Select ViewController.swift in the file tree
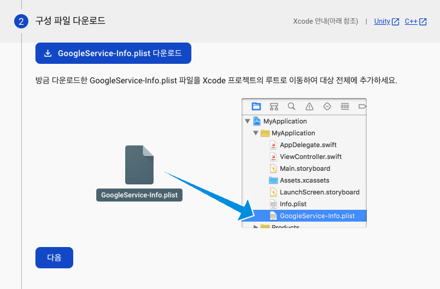This screenshot has height=289, width=440. (304, 157)
